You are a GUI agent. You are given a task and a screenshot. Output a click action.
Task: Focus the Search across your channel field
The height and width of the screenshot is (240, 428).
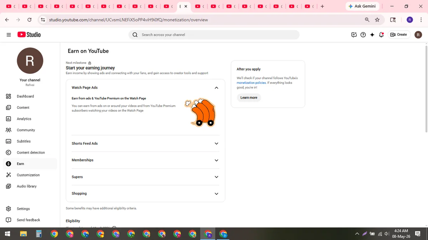(x=214, y=34)
